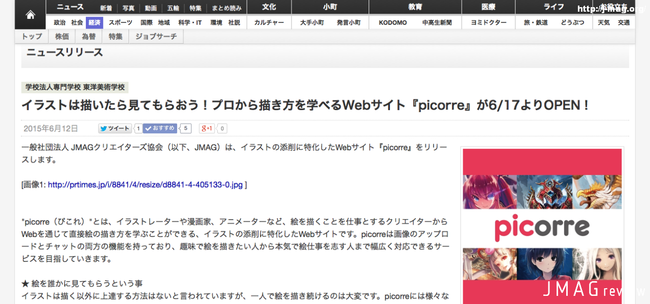Open the 中高生新聞 link

click(x=437, y=22)
